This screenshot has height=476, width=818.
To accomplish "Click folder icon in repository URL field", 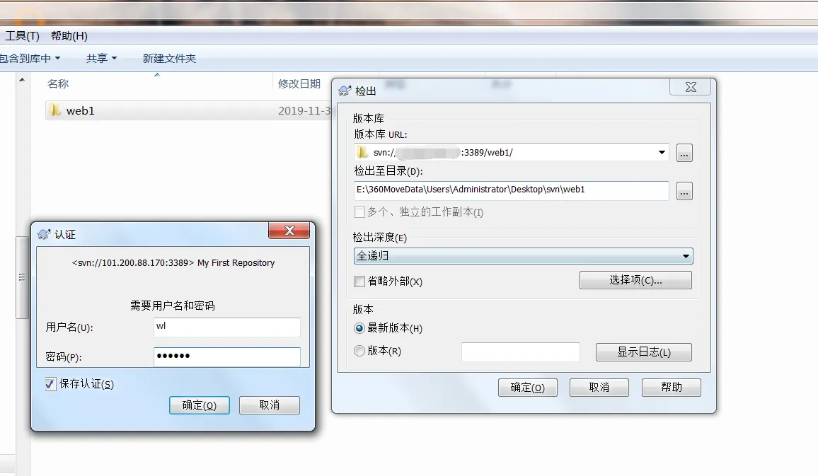I will click(362, 152).
